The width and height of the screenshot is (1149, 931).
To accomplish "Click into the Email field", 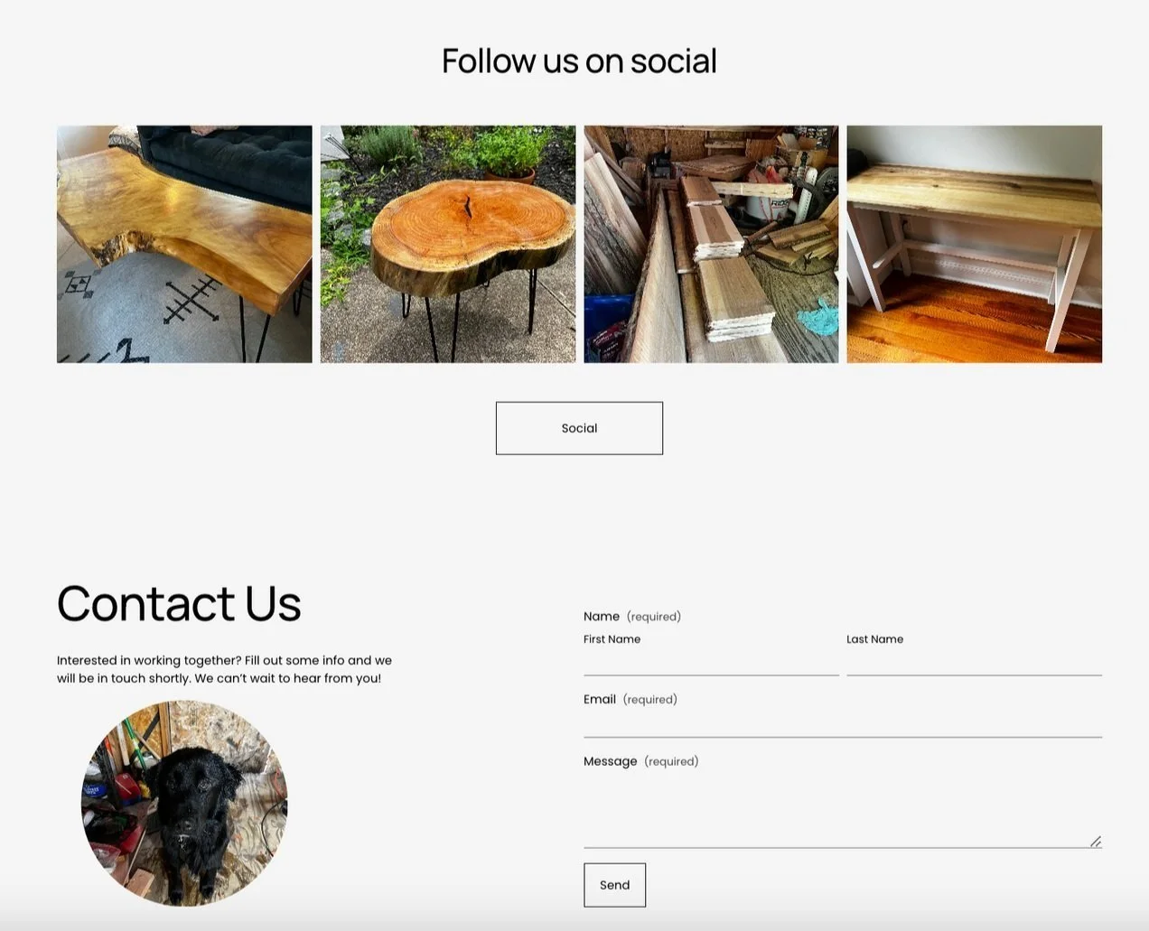I will click(843, 724).
